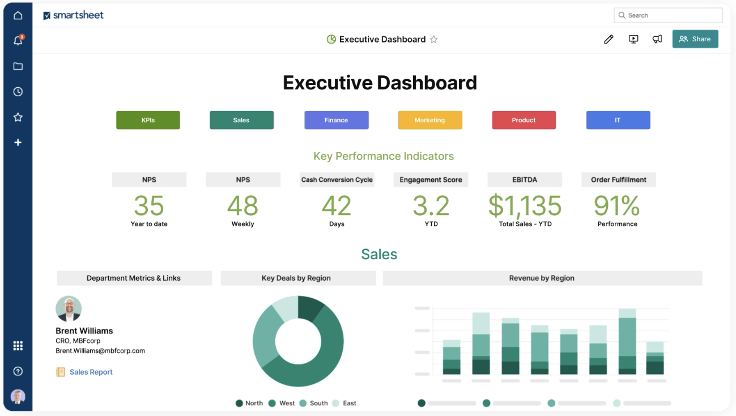The image size is (736, 416).
Task: Open favorites via the sidebar star icon
Action: tap(18, 117)
